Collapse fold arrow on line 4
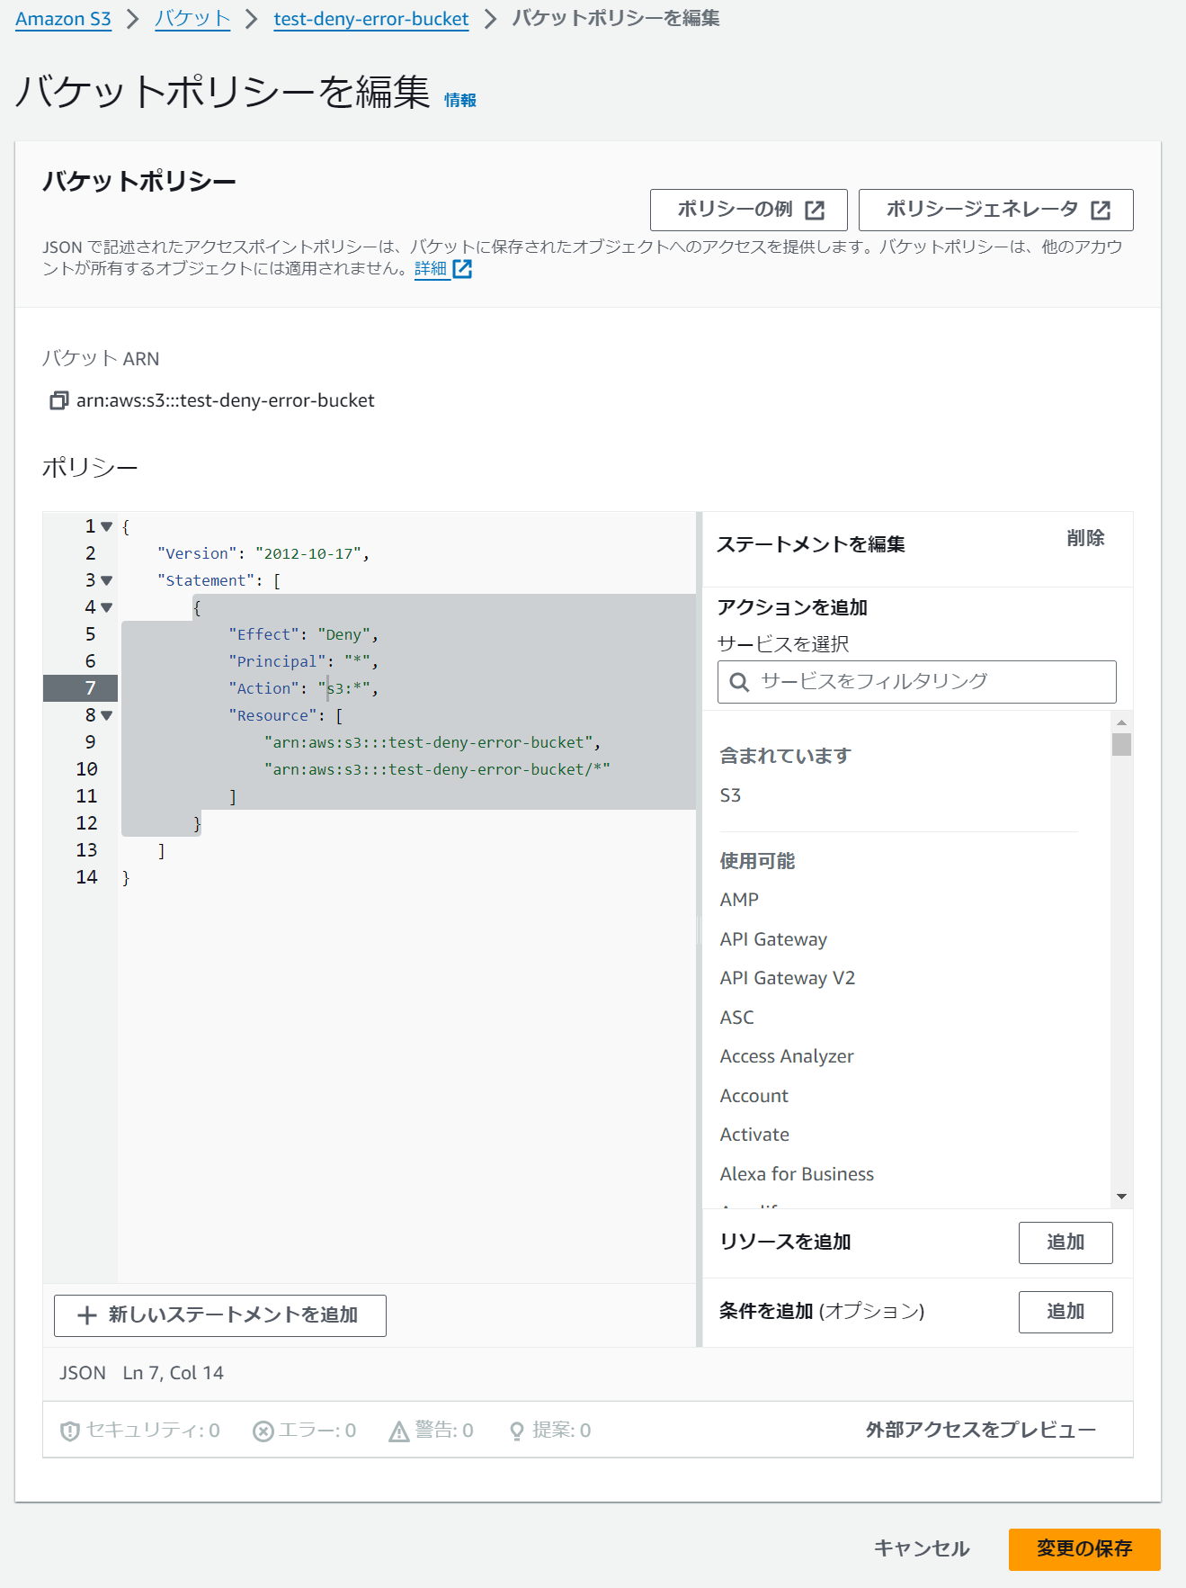This screenshot has height=1588, width=1186. (x=107, y=607)
